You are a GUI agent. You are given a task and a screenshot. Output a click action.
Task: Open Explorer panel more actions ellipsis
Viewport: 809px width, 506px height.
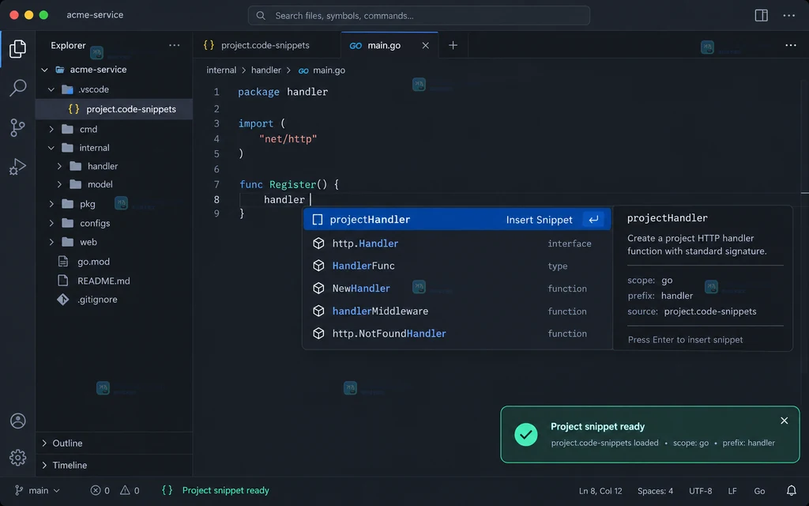[x=175, y=45]
